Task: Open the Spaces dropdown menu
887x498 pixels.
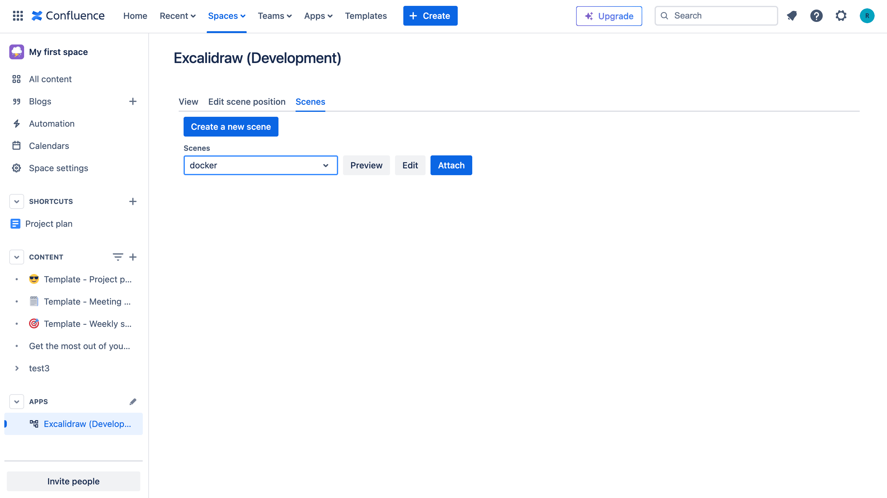Action: coord(227,16)
